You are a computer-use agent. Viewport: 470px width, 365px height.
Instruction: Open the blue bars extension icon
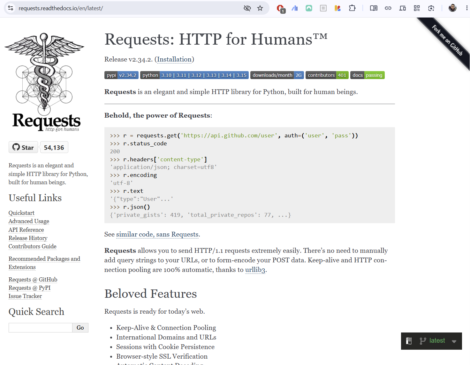(294, 8)
